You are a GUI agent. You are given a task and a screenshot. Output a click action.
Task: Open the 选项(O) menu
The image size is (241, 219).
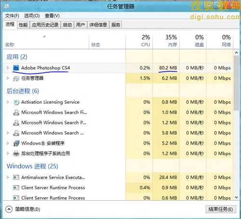pyautogui.click(x=32, y=16)
